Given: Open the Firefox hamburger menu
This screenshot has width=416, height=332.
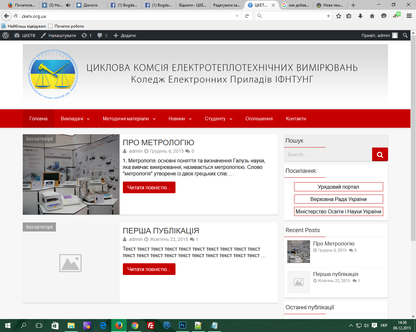Looking at the screenshot, I should (409, 16).
